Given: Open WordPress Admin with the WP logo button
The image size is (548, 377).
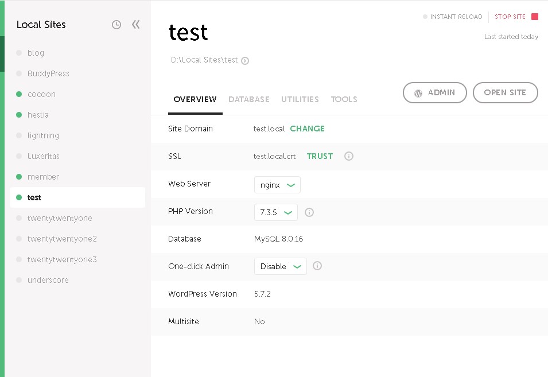Looking at the screenshot, I should 434,93.
